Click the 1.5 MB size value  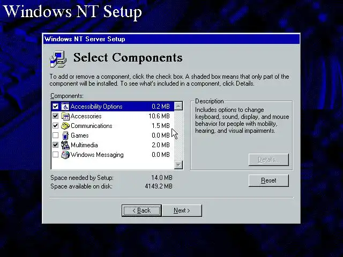pyautogui.click(x=161, y=126)
